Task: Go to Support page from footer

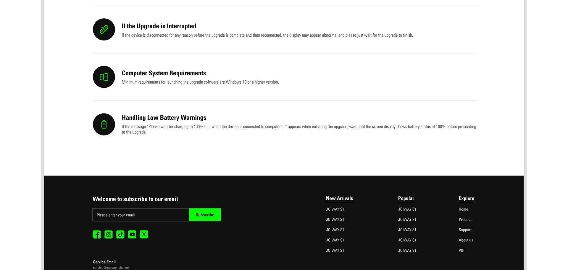Action: pyautogui.click(x=465, y=230)
